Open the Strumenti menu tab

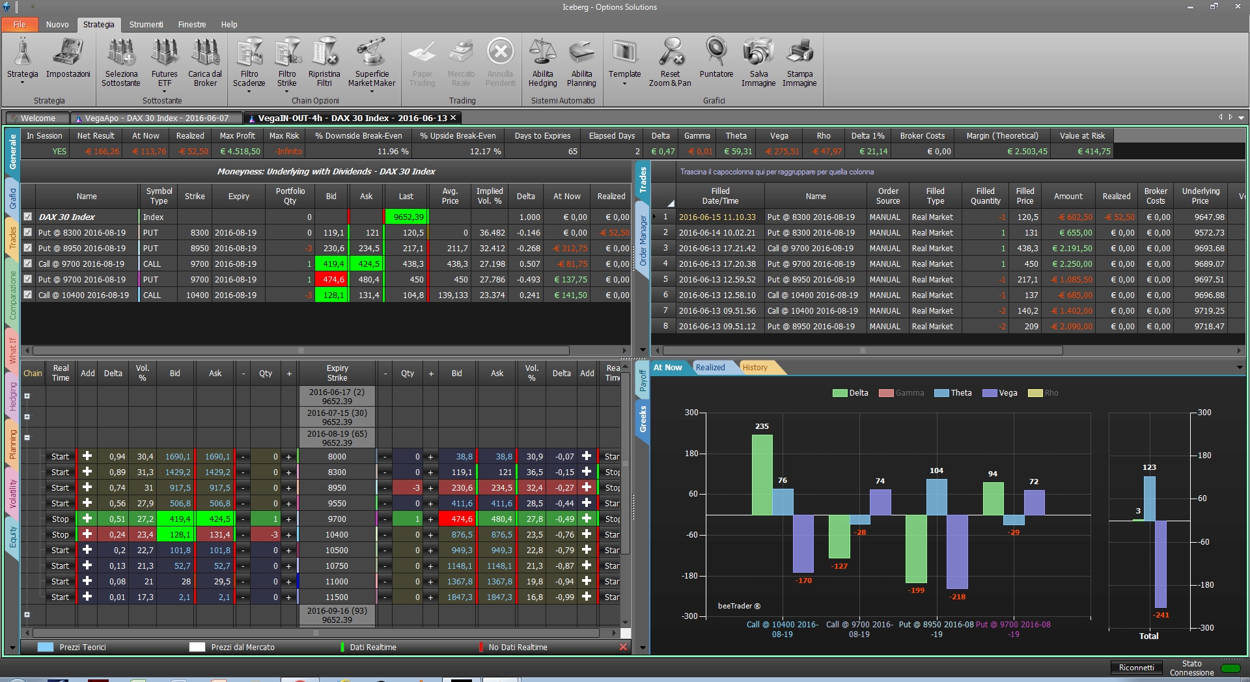(x=146, y=24)
